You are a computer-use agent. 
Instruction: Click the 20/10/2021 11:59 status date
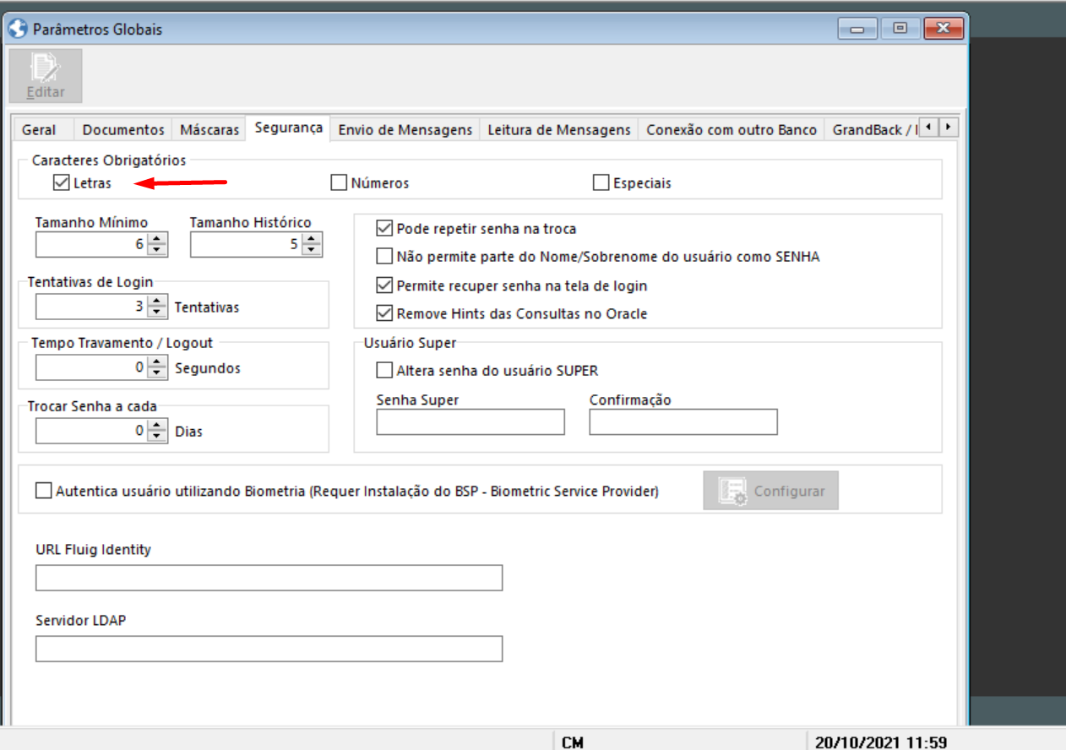(880, 742)
